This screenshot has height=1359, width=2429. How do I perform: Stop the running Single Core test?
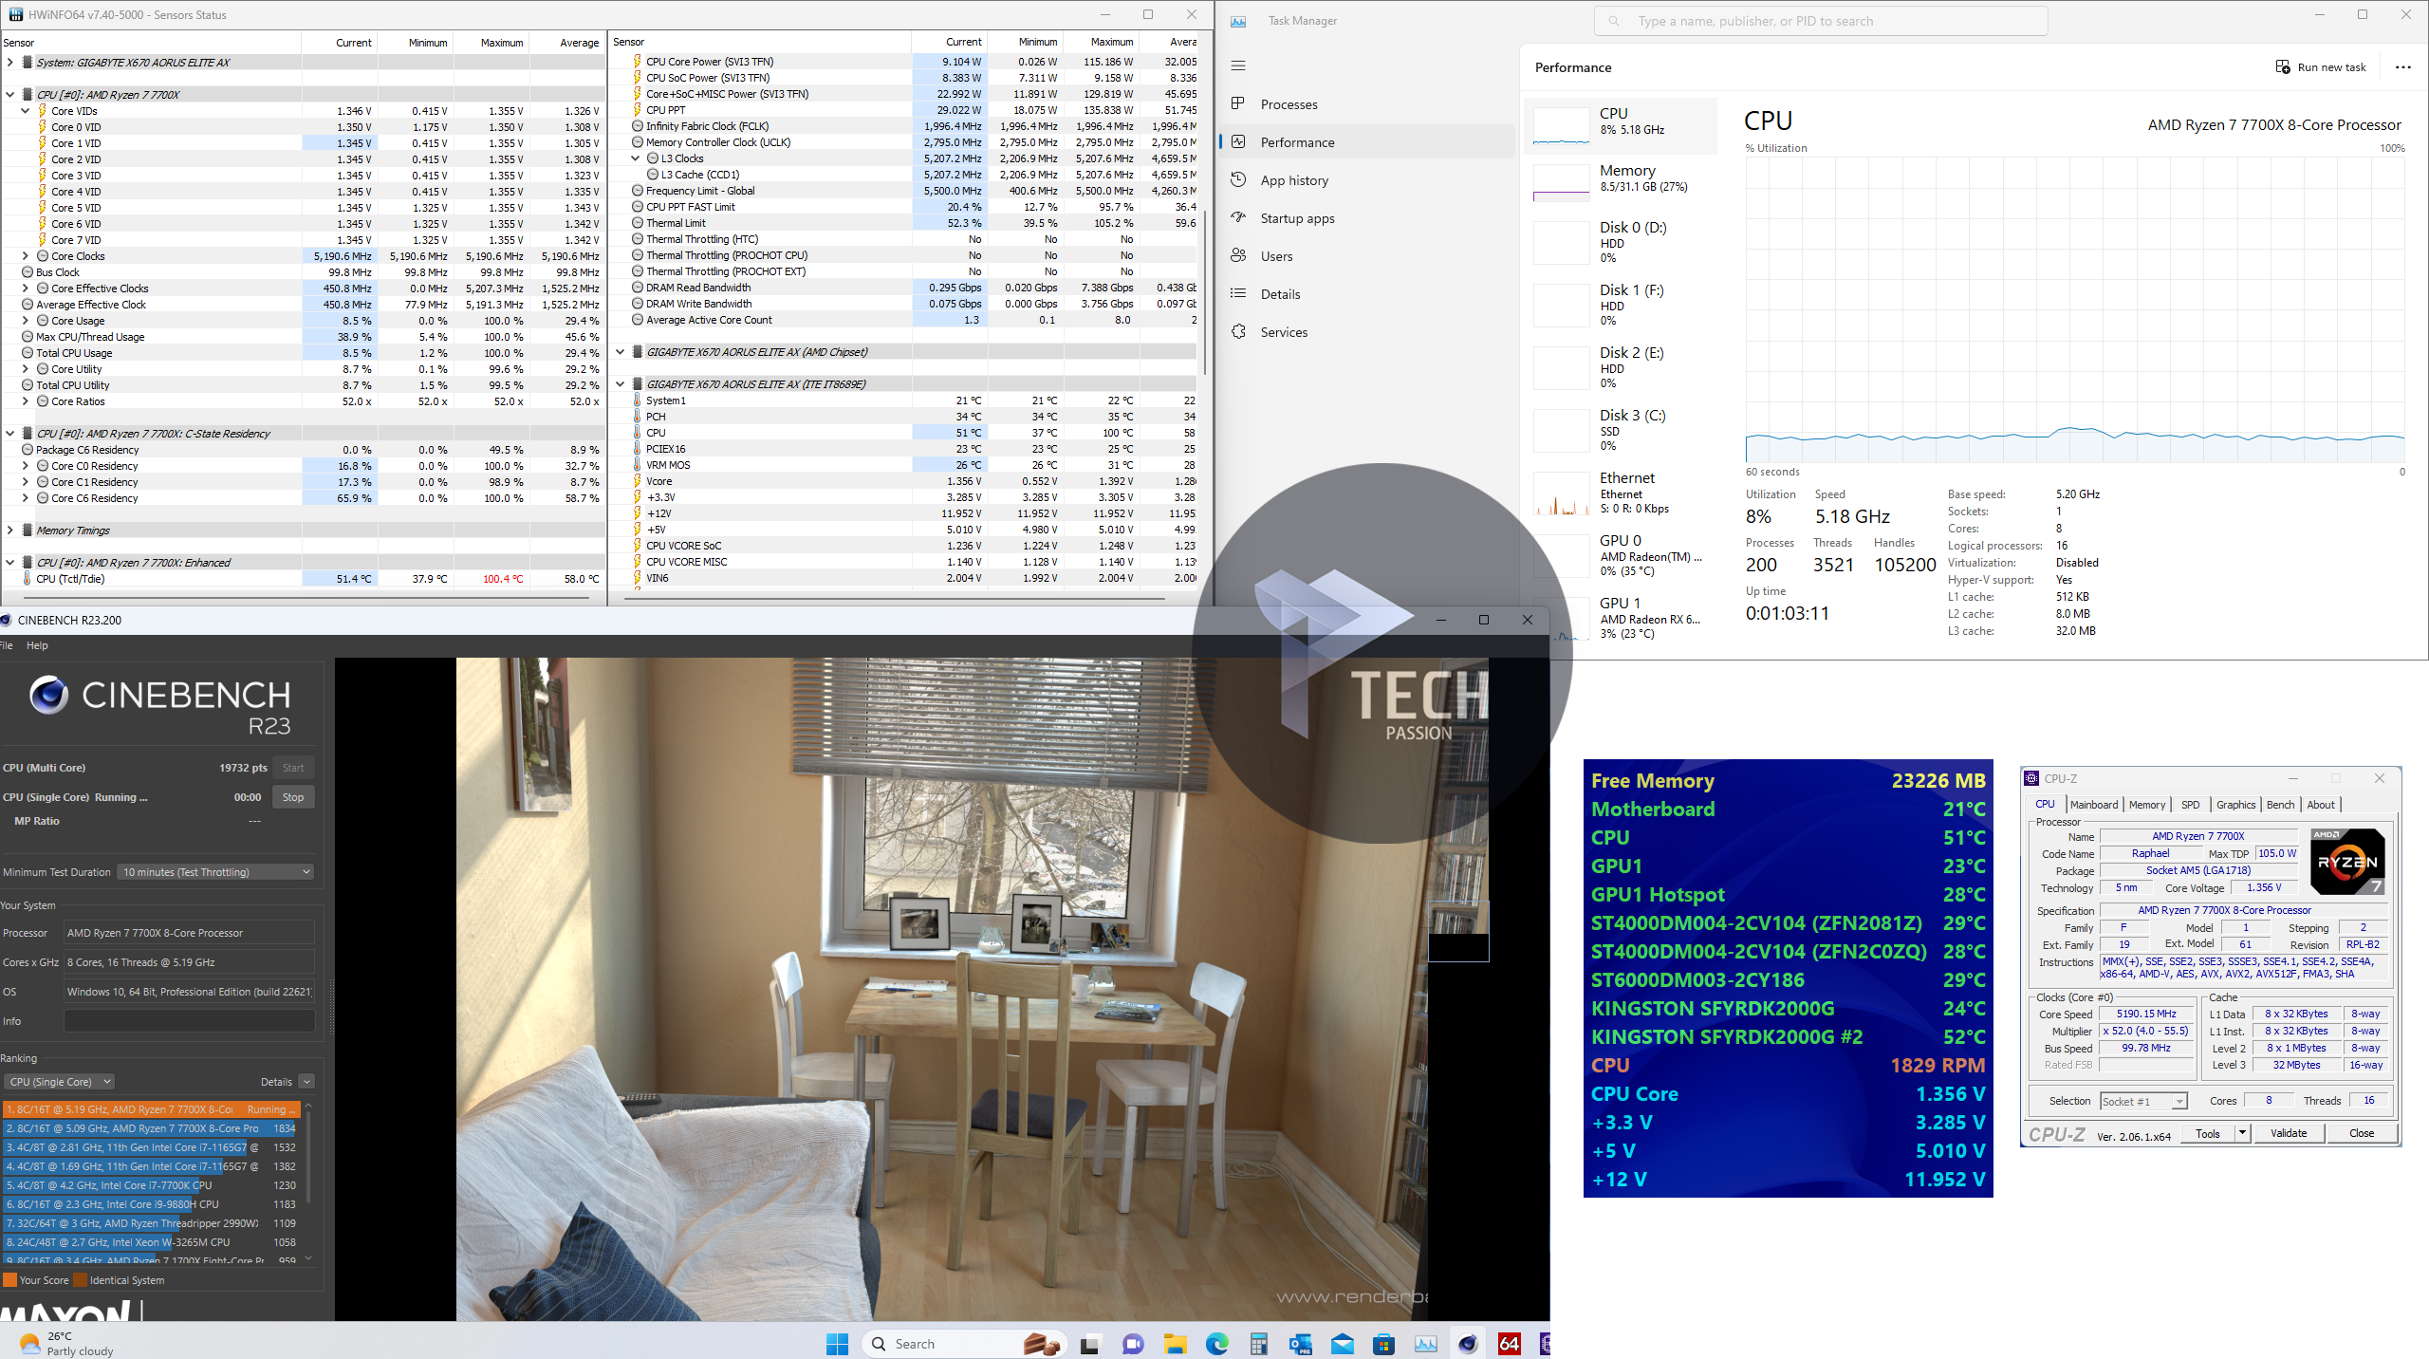tap(293, 797)
